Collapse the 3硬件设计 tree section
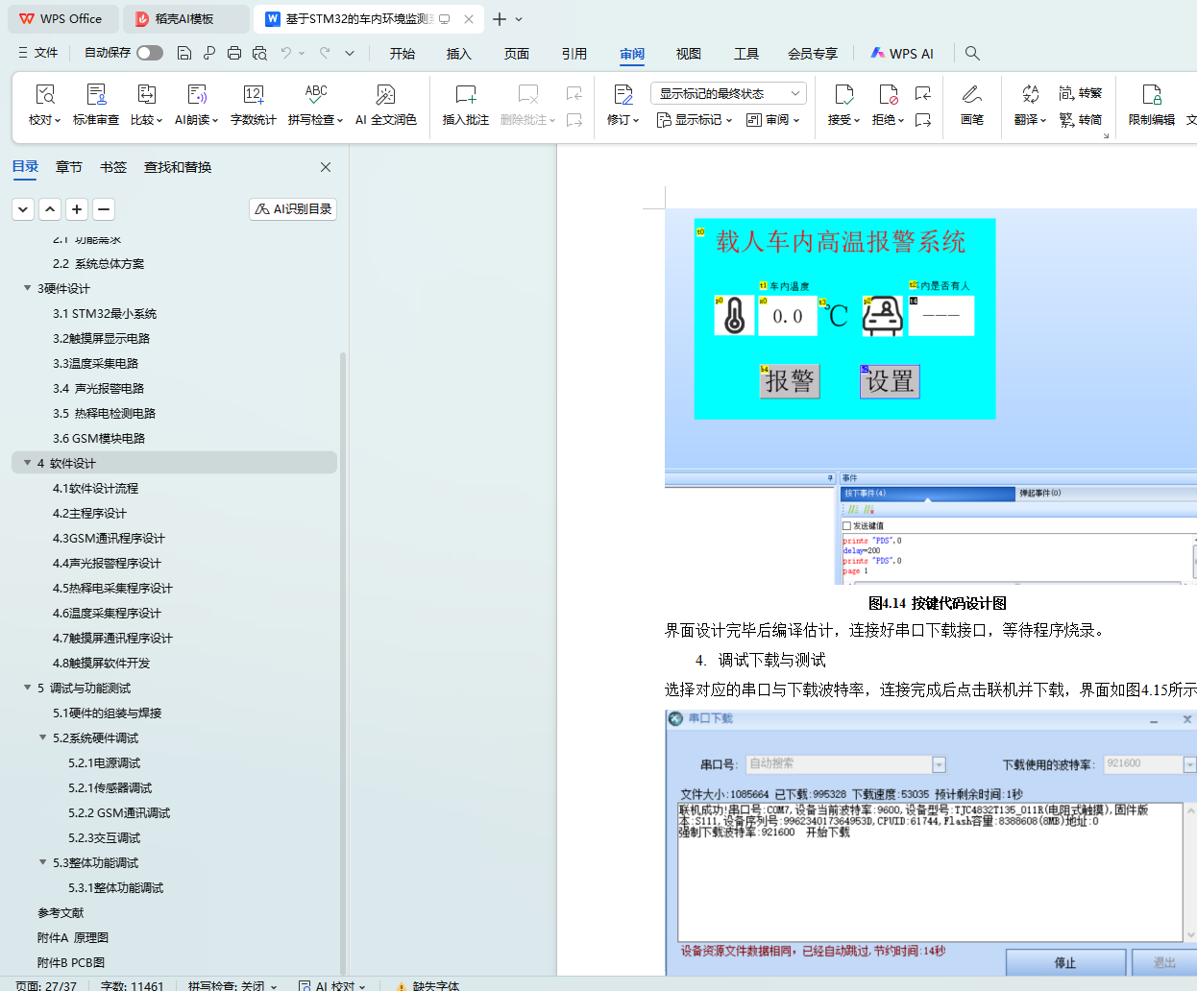The image size is (1197, 991). 27,288
